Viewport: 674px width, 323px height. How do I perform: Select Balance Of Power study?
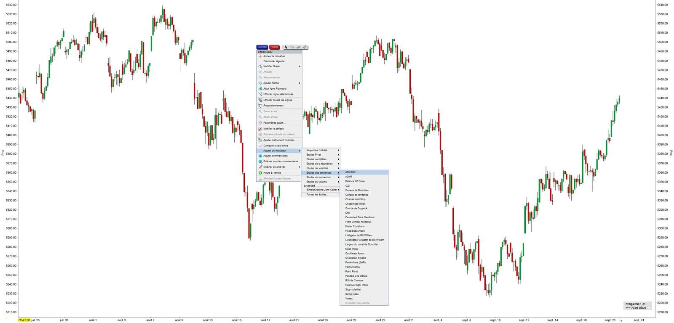(x=364, y=181)
